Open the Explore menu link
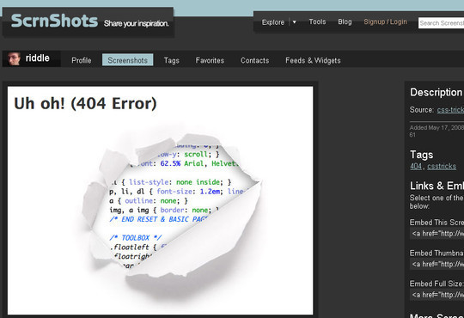 [273, 22]
